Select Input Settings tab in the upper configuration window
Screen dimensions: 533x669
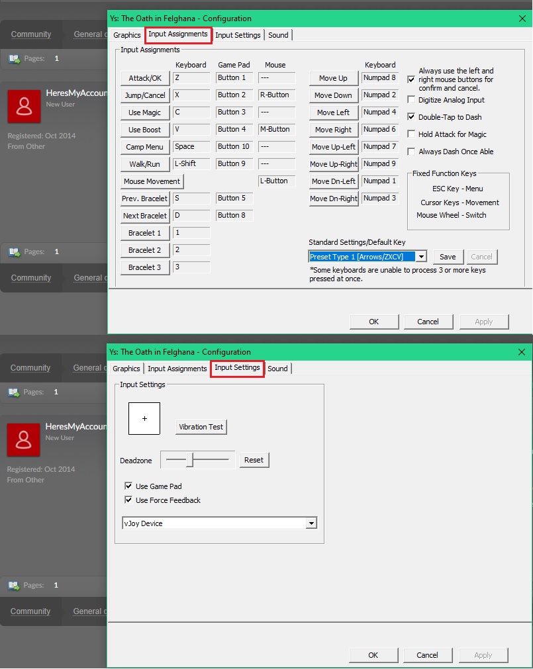tap(238, 35)
